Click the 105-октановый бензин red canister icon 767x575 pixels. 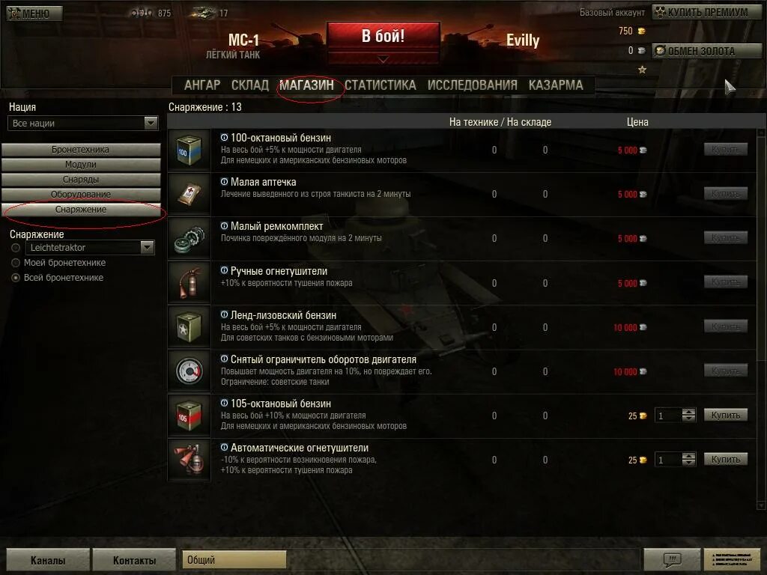[x=190, y=416]
